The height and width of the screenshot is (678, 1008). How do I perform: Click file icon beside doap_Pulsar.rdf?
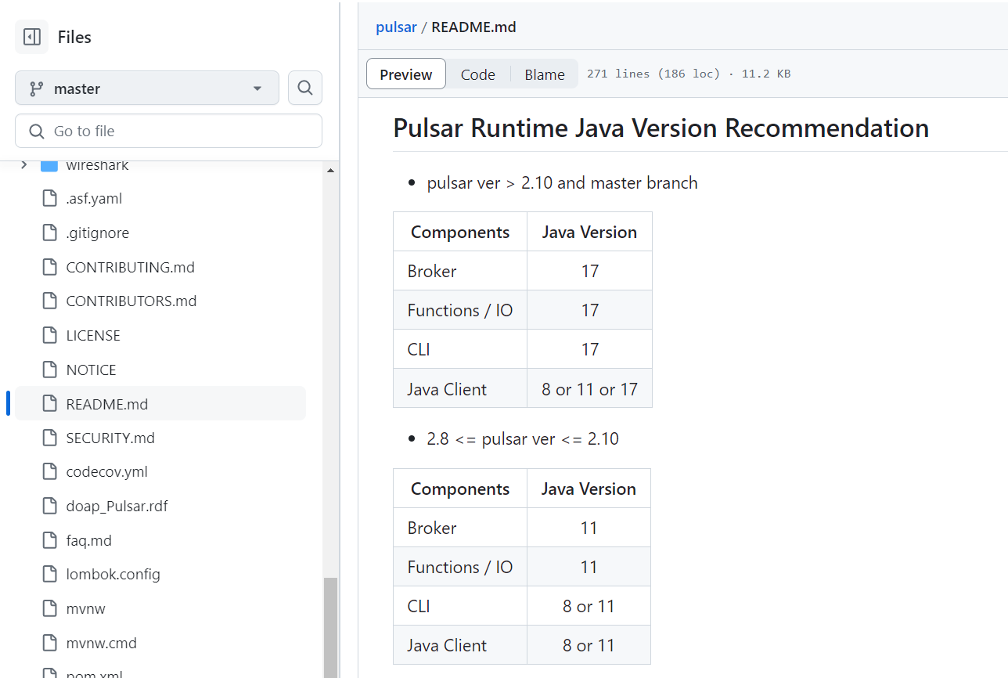[49, 507]
